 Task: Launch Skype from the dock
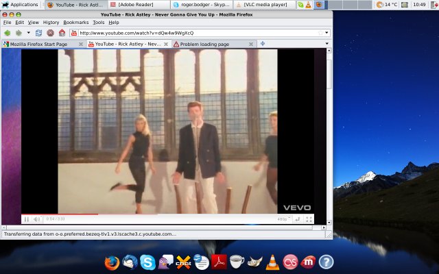click(147, 262)
